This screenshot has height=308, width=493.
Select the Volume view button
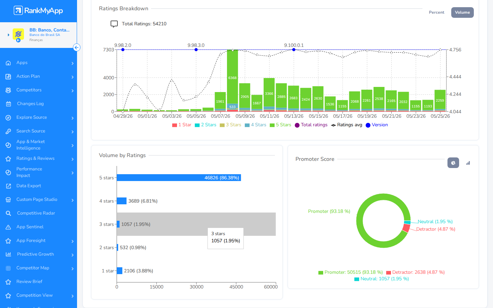(x=462, y=12)
